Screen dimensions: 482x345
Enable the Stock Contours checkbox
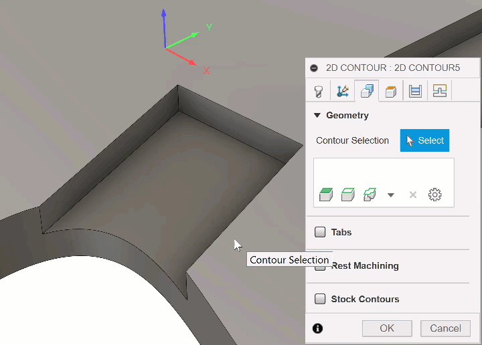(320, 299)
